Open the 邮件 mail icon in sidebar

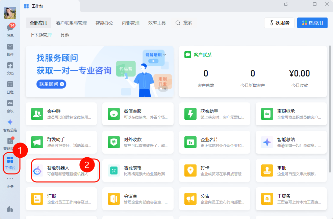10,46
